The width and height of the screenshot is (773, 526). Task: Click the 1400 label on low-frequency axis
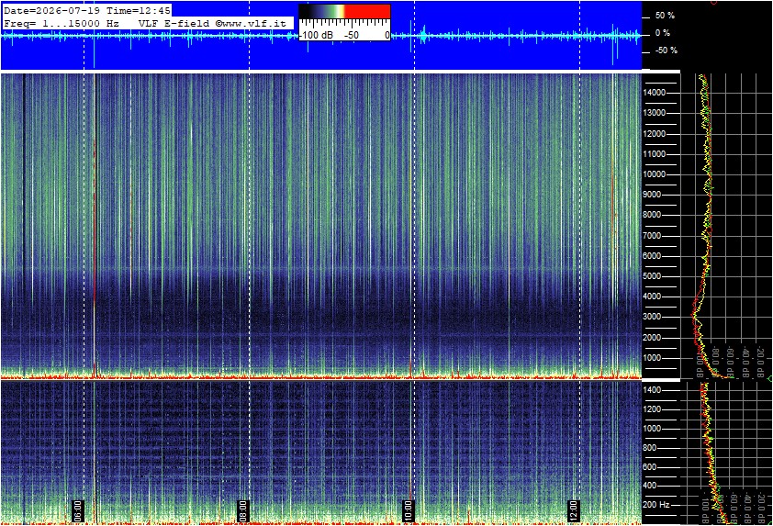point(652,390)
